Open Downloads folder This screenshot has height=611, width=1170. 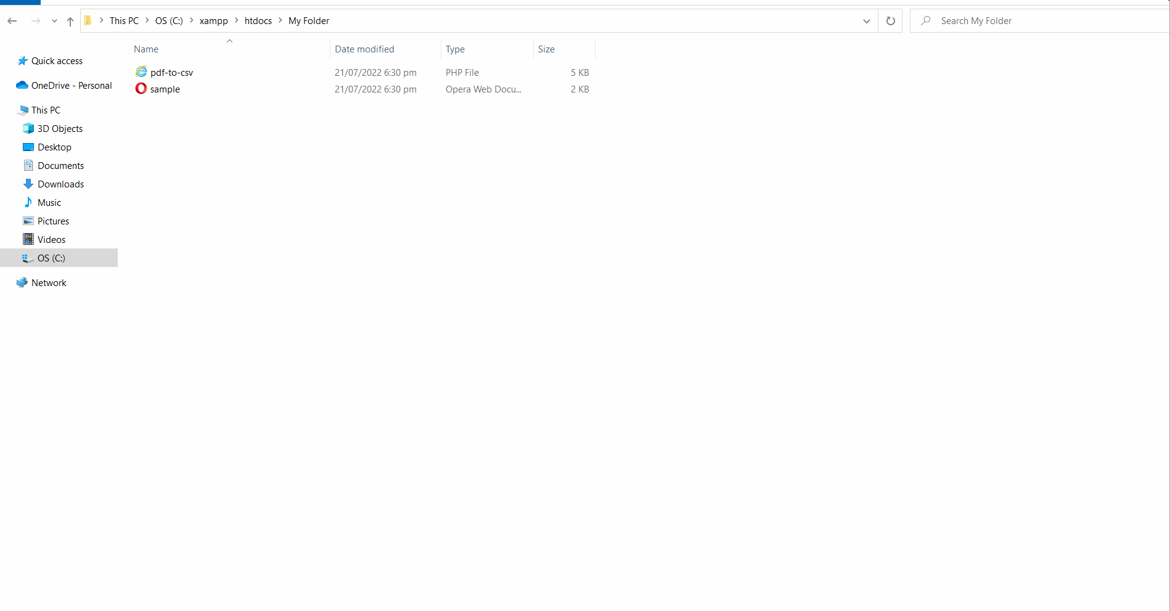click(60, 184)
